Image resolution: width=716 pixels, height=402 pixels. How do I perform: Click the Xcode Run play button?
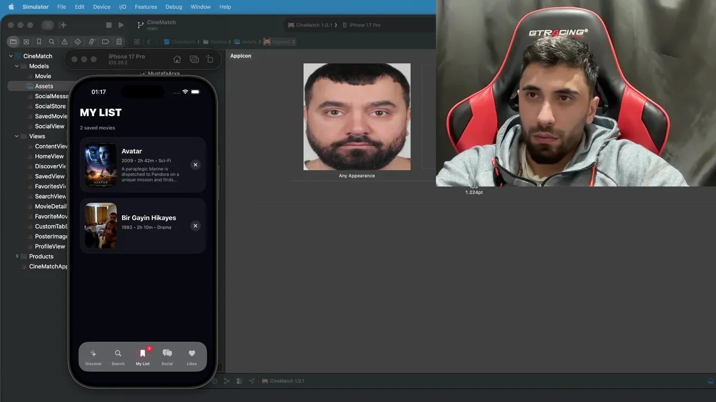121,25
